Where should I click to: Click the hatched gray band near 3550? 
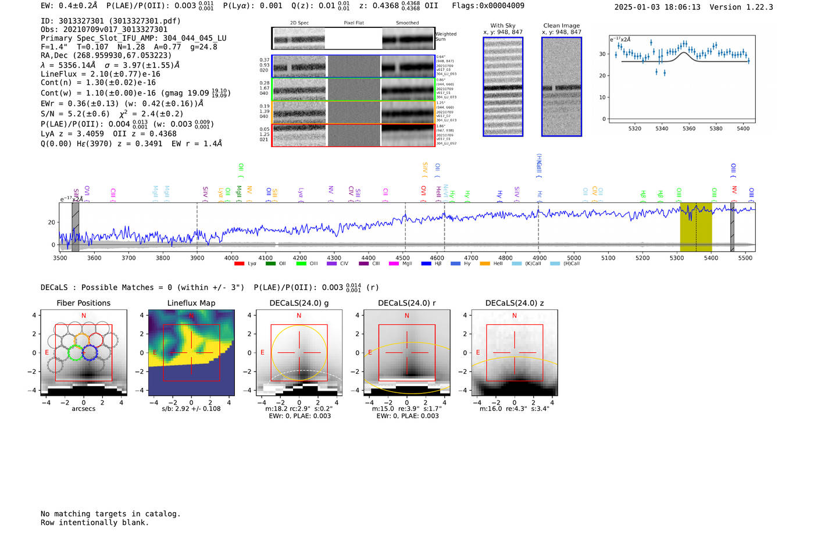tap(75, 227)
